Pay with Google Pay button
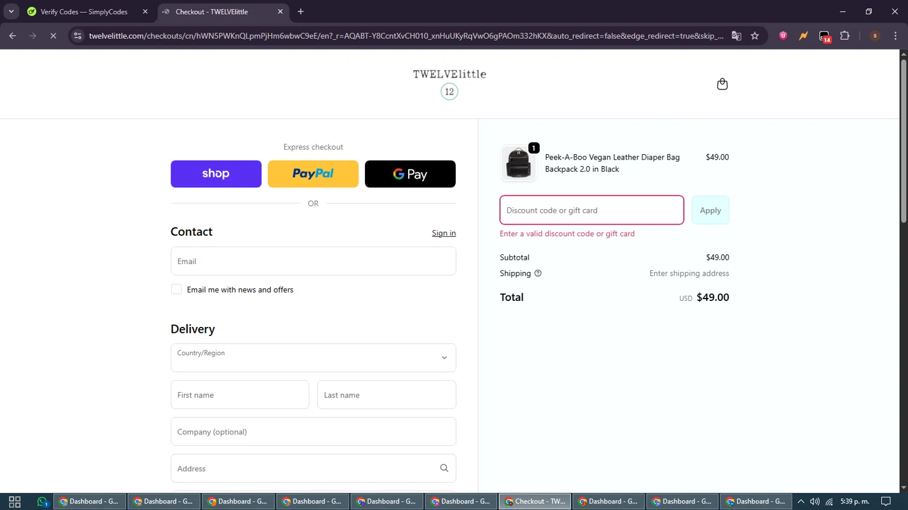Image resolution: width=908 pixels, height=510 pixels. click(410, 174)
